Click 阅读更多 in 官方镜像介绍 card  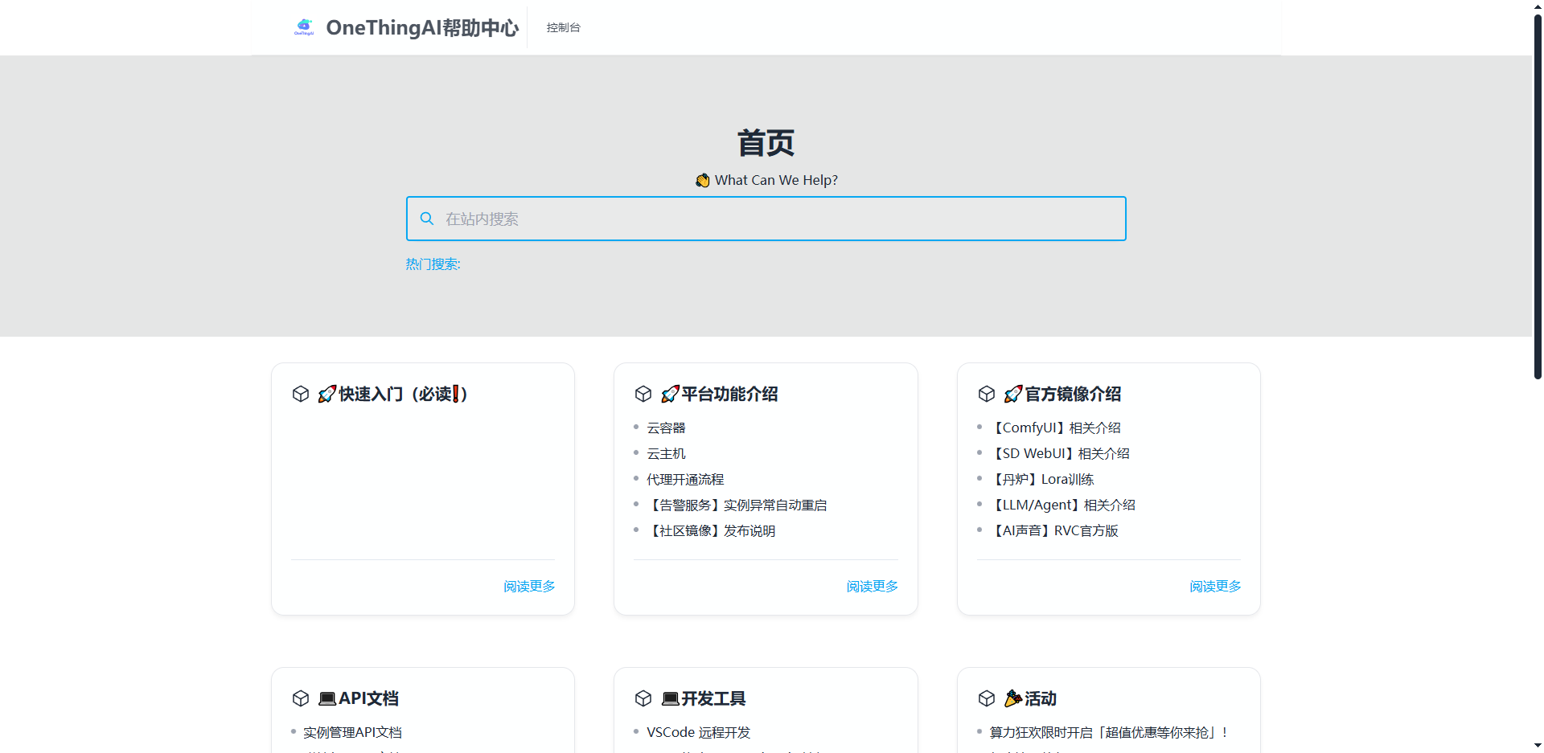1215,587
